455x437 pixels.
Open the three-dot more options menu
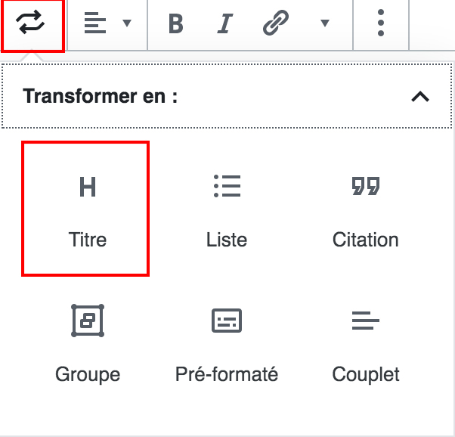click(381, 23)
